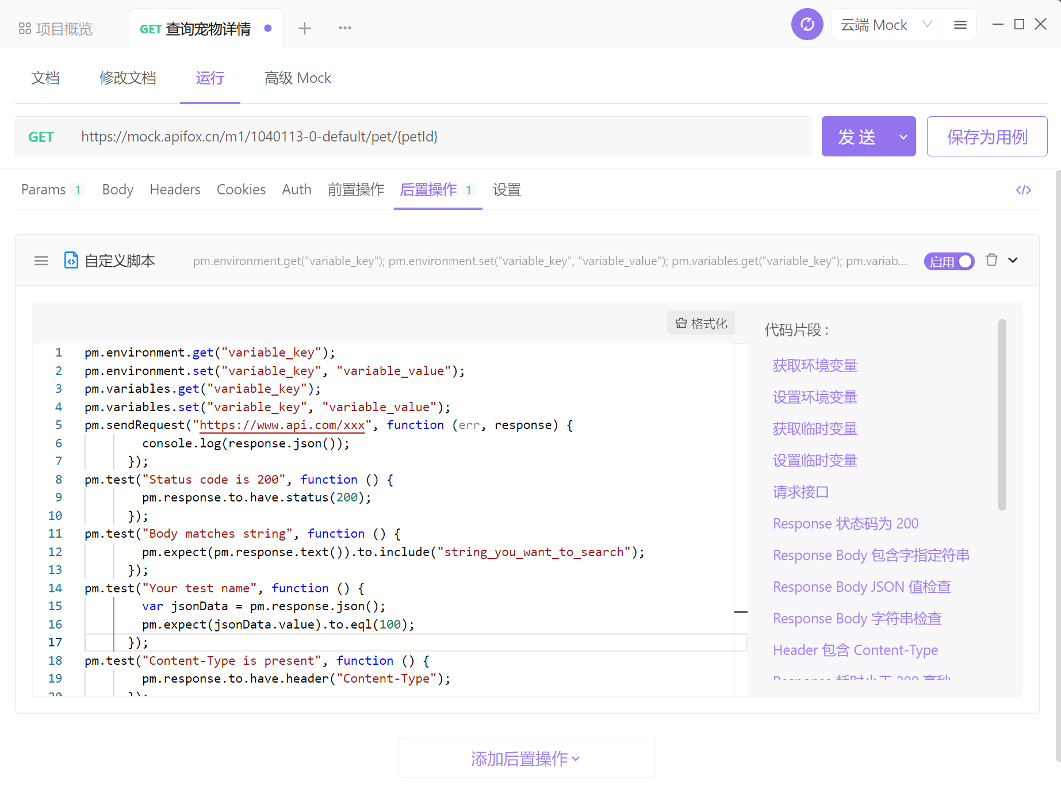
Task: Click the 保存为用例 button
Action: coord(987,136)
